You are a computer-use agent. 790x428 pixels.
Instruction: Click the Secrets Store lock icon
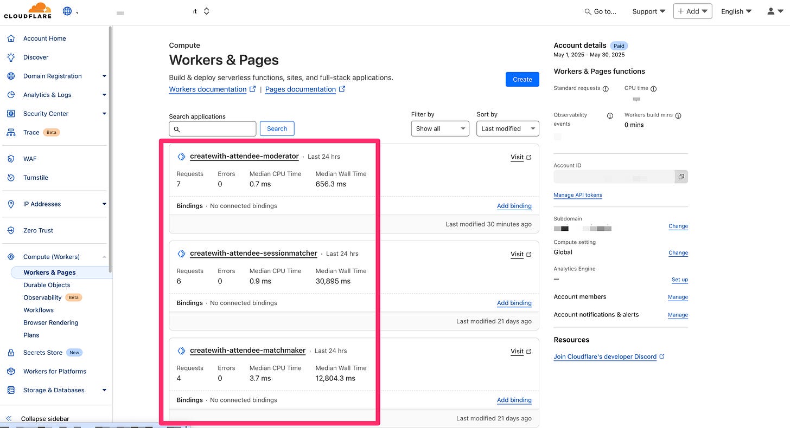click(11, 353)
